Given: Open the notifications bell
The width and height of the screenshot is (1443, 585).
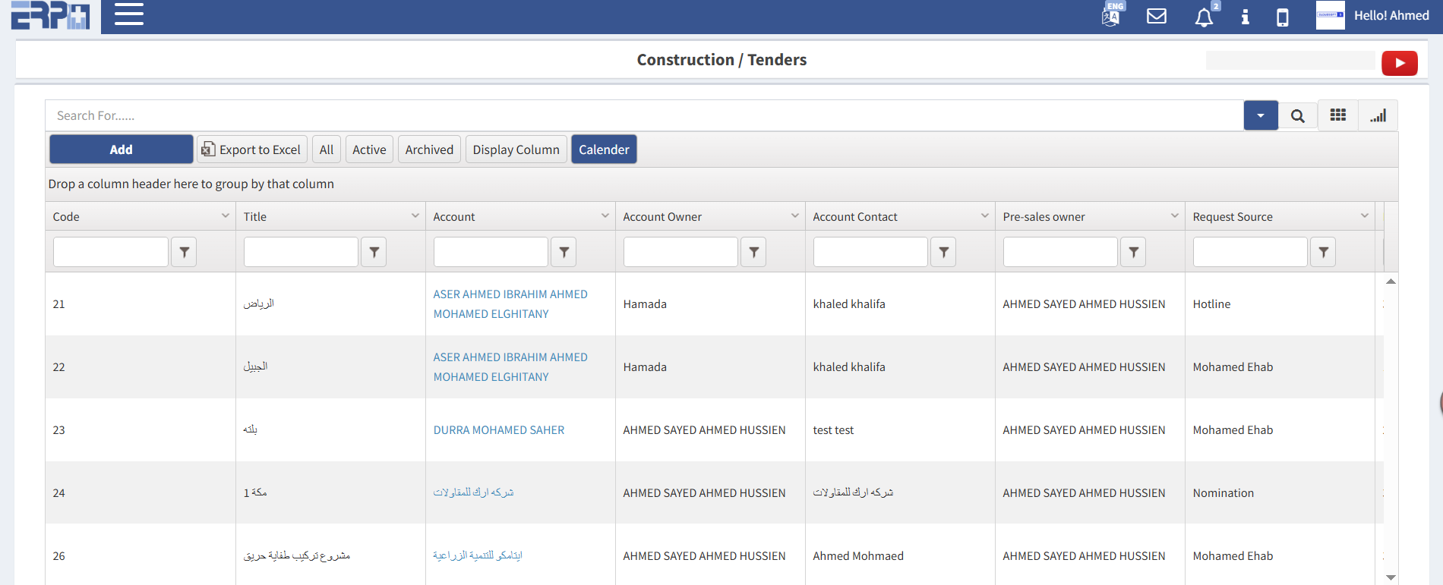Looking at the screenshot, I should tap(1203, 17).
